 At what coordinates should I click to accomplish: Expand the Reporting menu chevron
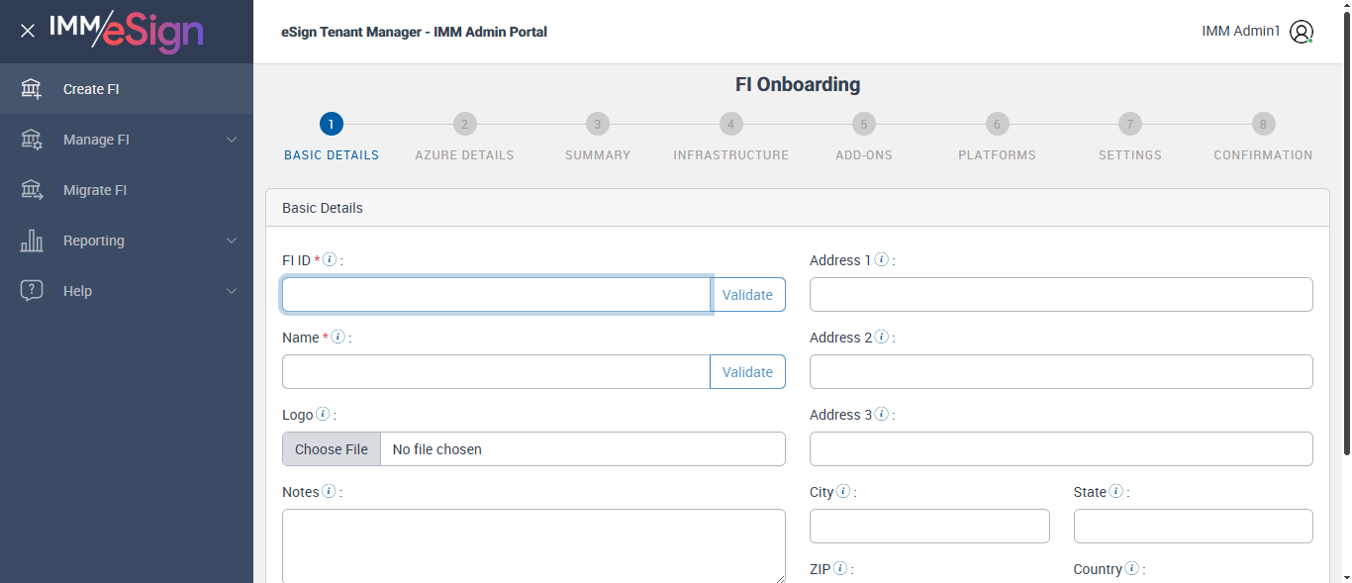pos(232,241)
